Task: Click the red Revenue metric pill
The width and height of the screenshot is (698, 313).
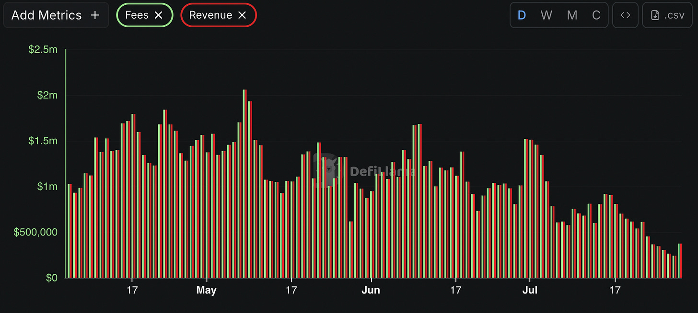Action: [x=219, y=15]
